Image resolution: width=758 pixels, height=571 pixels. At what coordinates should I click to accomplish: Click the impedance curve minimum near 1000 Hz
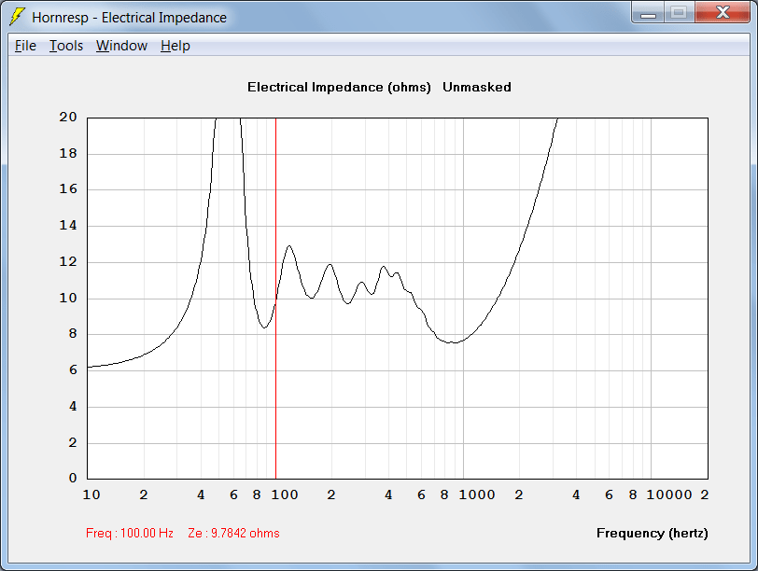(x=454, y=342)
